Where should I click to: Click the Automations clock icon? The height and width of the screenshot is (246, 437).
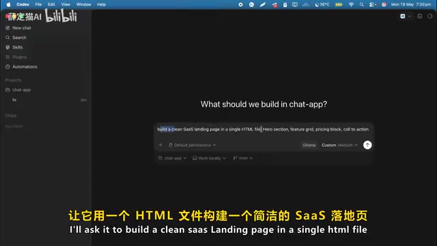point(8,67)
